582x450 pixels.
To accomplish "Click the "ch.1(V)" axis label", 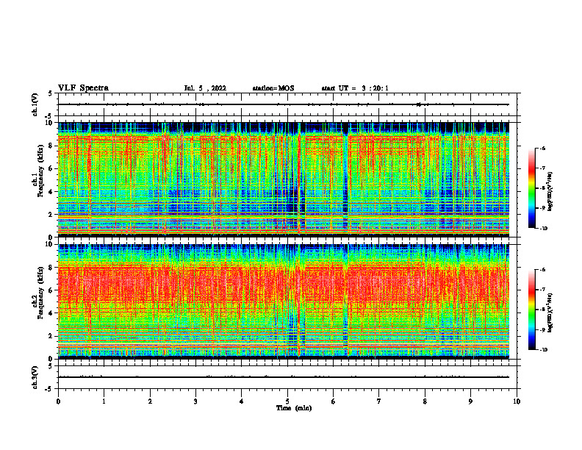I will (35, 104).
